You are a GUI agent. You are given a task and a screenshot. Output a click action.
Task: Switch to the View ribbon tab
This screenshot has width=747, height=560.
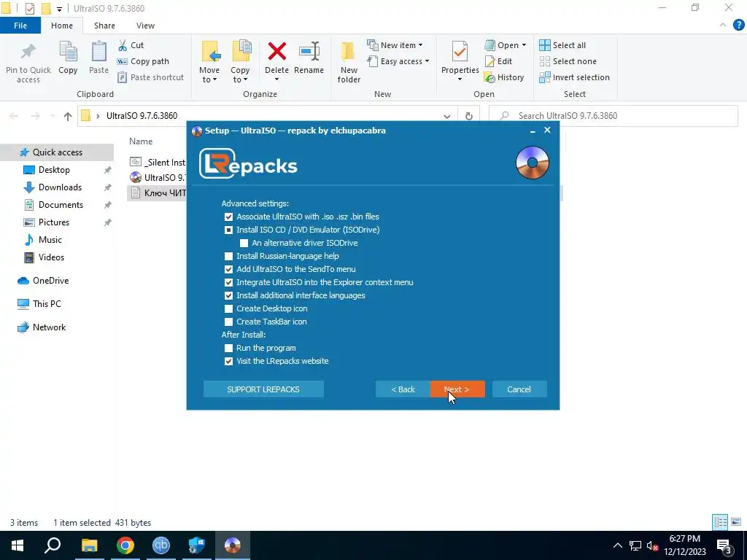pos(145,26)
